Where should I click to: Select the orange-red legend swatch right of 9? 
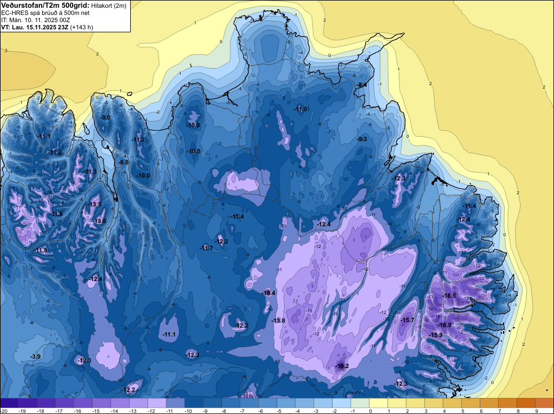pyautogui.click(x=545, y=403)
